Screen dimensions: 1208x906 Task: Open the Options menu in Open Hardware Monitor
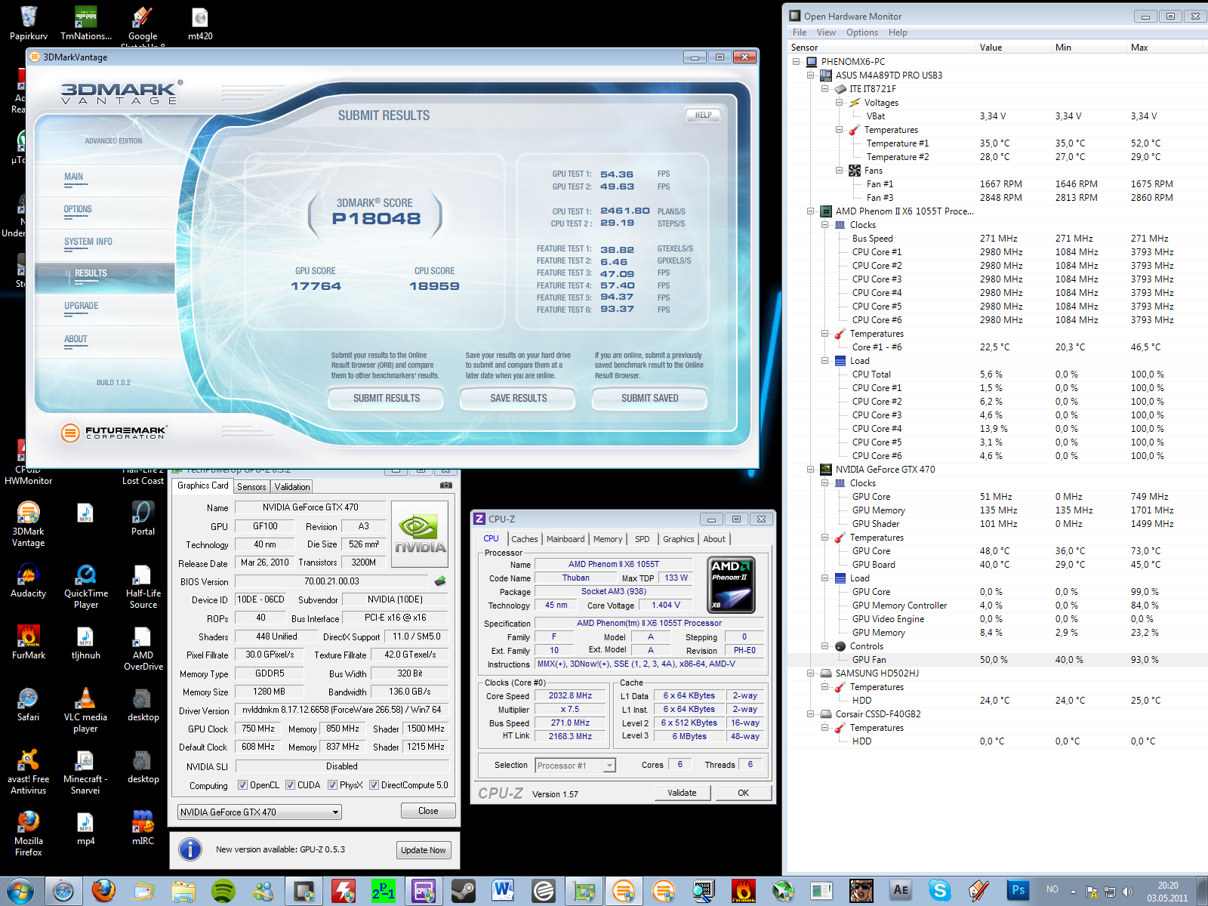862,32
